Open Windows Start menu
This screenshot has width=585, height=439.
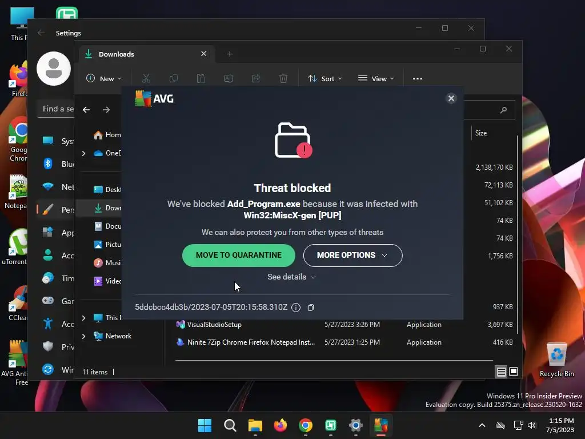point(205,425)
